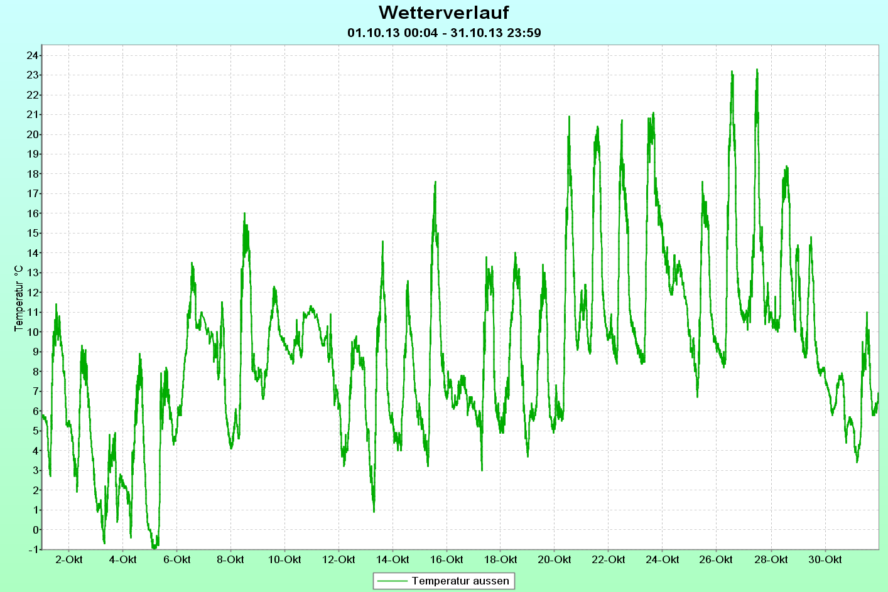Viewport: 888px width, 592px height.
Task: Pick the 14-Okt date on the axis
Action: coord(393,559)
